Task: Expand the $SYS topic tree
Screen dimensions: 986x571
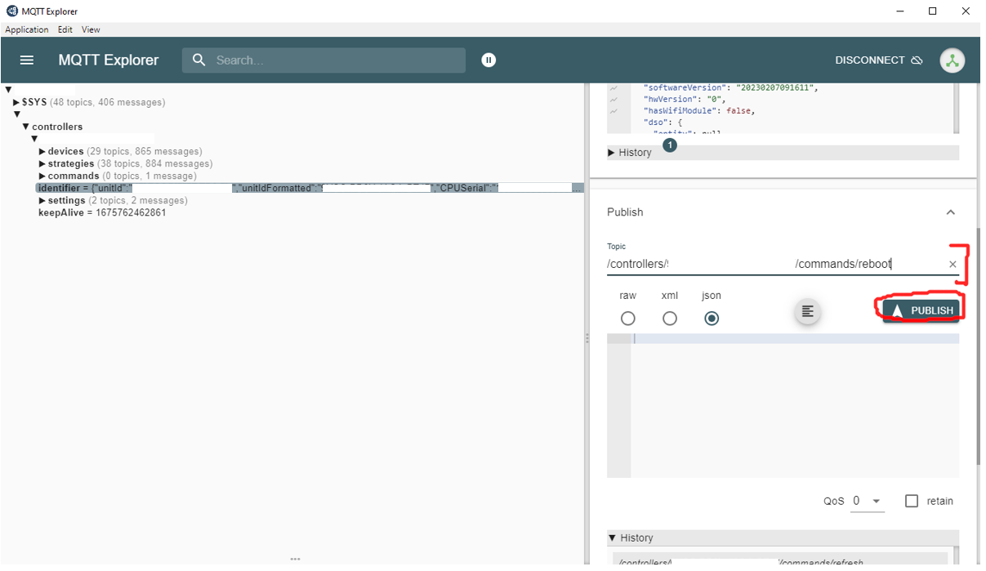Action: coord(16,103)
